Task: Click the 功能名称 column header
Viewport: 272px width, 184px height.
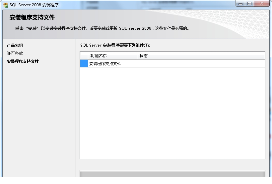Action: pos(112,55)
